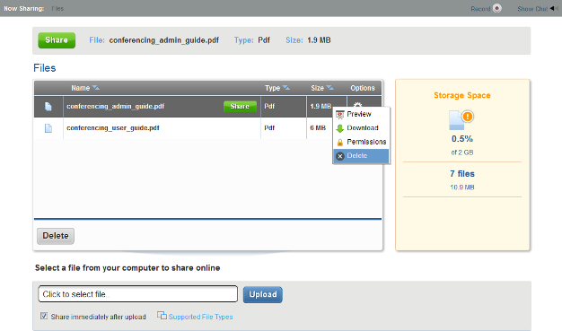Select conferencing_admin_guide.pdf file name in list
Image resolution: width=562 pixels, height=331 pixels.
click(x=116, y=107)
